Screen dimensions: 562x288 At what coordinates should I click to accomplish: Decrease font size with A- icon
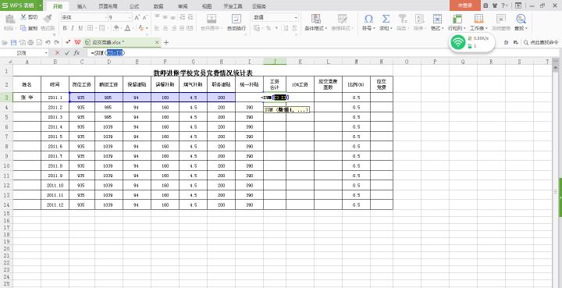point(145,17)
